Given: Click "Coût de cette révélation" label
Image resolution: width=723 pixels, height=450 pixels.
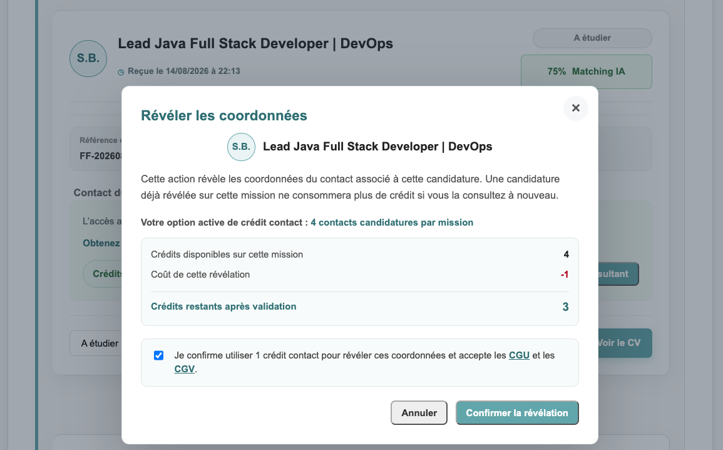Looking at the screenshot, I should [x=200, y=275].
